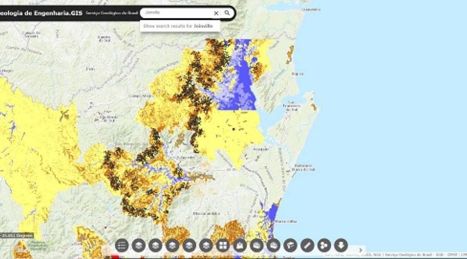Clear the Joinville search text with X

[x=216, y=13]
